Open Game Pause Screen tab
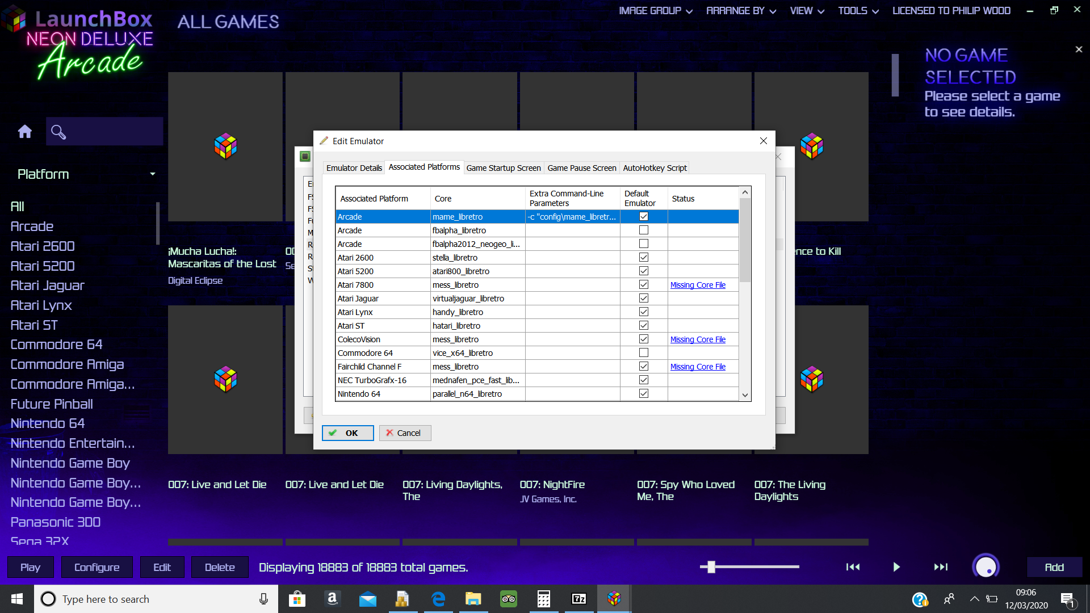This screenshot has height=613, width=1090. (x=582, y=168)
